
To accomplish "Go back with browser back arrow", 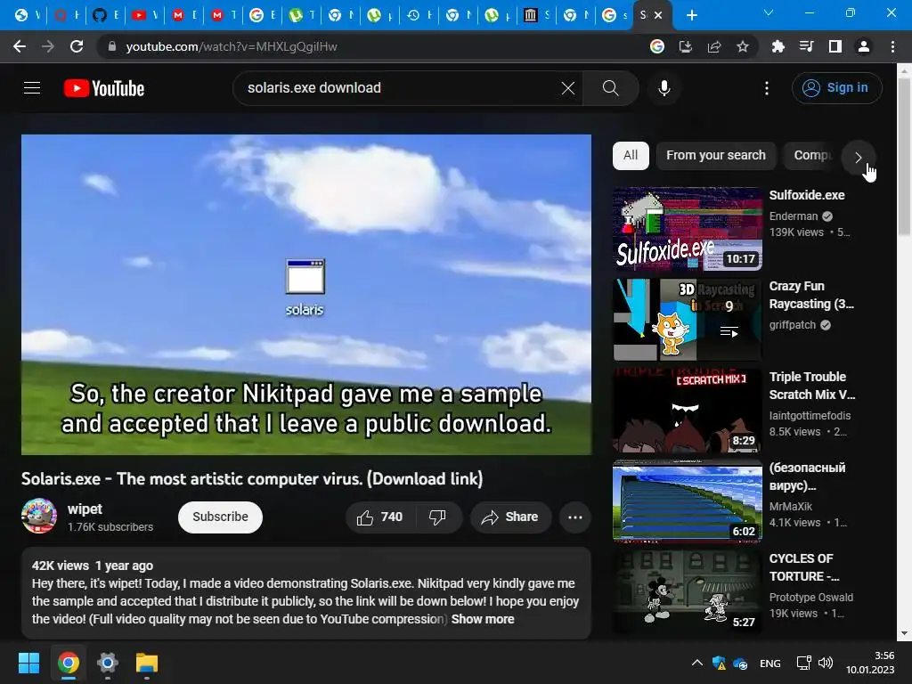I will pos(20,46).
